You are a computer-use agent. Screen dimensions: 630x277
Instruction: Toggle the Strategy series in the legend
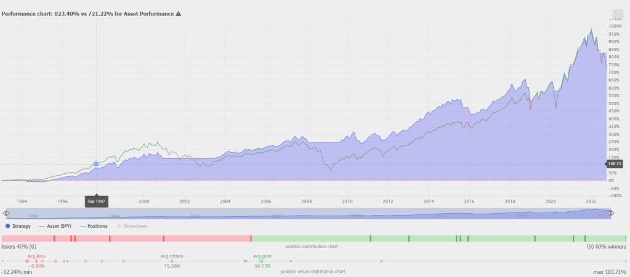[x=18, y=226]
